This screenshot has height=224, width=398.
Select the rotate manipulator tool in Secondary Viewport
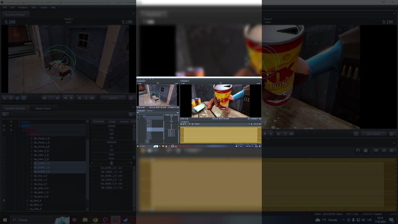click(x=17, y=98)
